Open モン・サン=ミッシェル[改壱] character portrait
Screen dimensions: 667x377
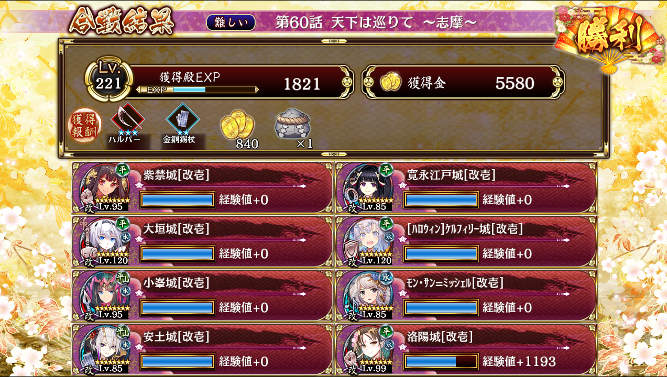(x=369, y=295)
